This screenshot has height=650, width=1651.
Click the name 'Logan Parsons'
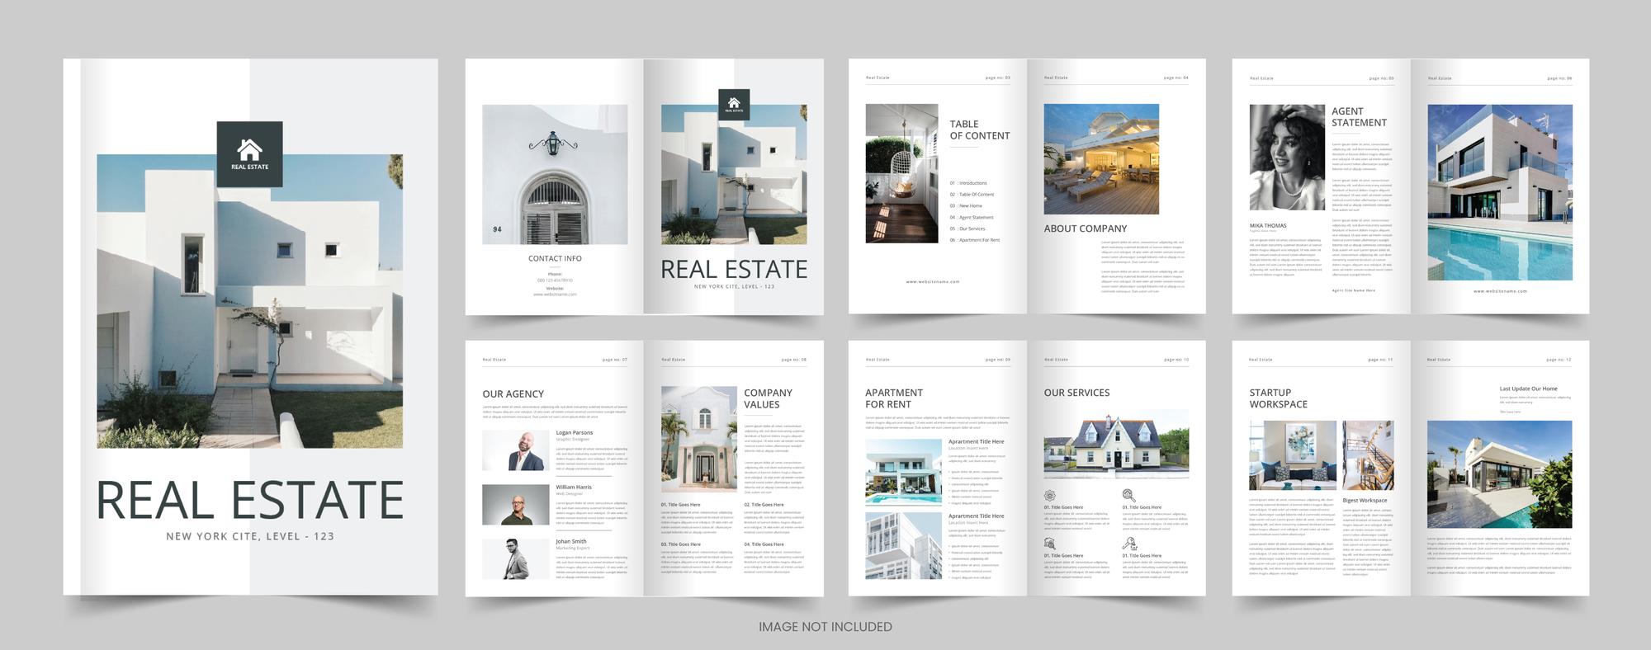click(x=574, y=432)
